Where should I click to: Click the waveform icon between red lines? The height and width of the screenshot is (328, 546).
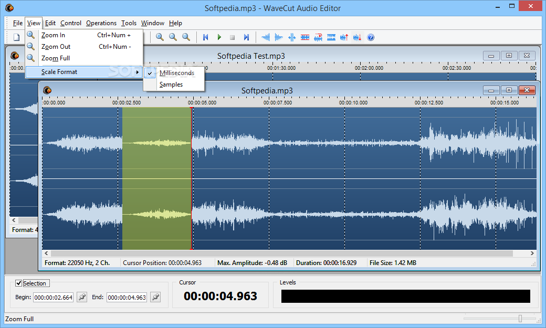point(305,37)
